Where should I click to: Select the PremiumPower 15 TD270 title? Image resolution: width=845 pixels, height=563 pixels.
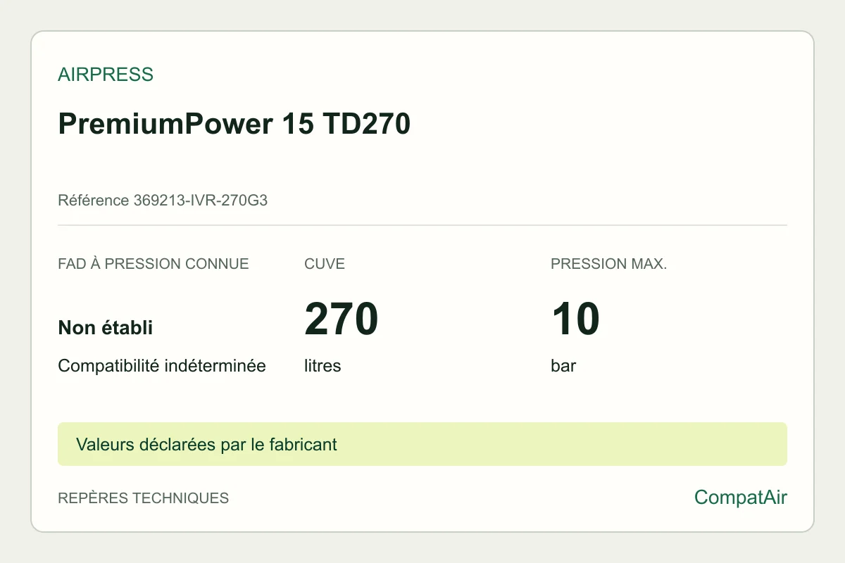click(x=234, y=124)
